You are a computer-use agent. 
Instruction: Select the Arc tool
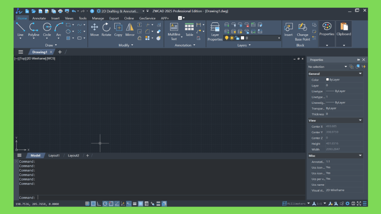[58, 30]
